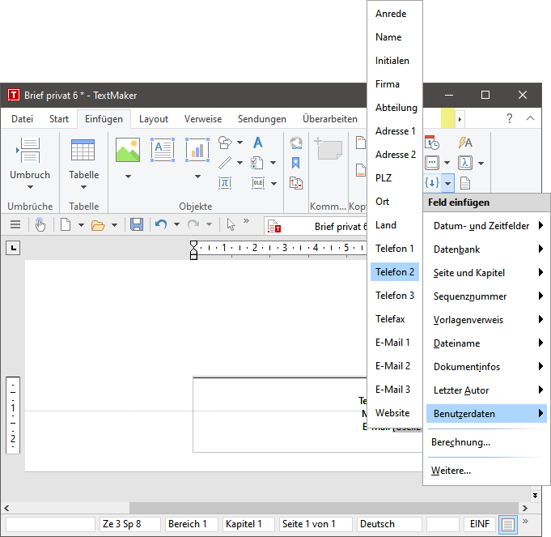Click the form object checkbox icon
This screenshot has height=537, width=551.
(257, 163)
